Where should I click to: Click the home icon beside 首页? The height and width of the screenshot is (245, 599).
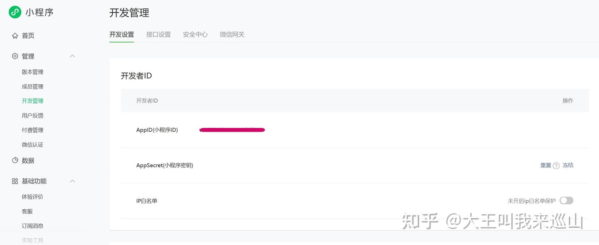pyautogui.click(x=15, y=36)
